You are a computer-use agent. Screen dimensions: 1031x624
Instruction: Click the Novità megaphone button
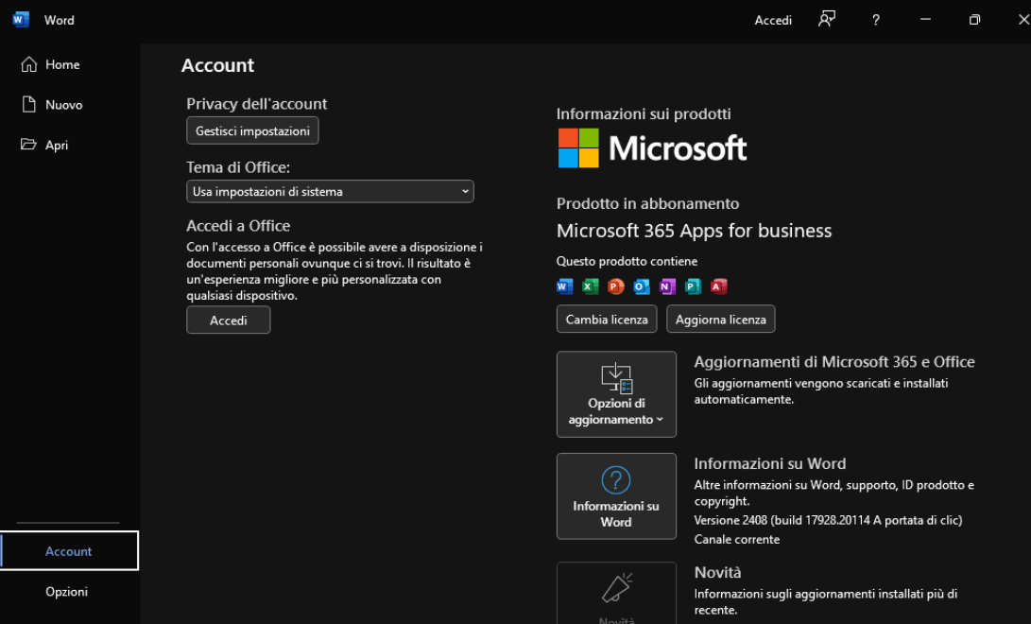point(616,593)
